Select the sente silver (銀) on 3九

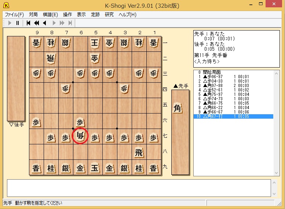(124, 168)
